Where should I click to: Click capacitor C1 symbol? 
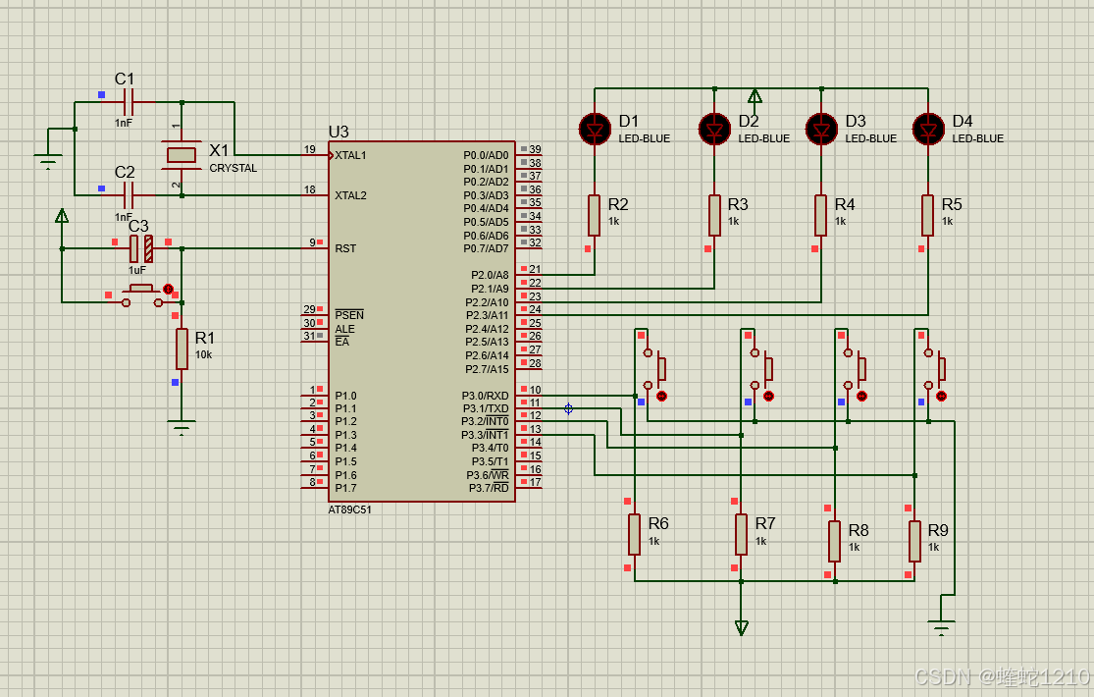tap(129, 102)
